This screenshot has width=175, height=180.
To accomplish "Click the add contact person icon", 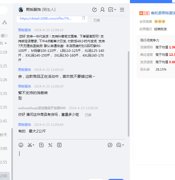I will (x=103, y=10).
